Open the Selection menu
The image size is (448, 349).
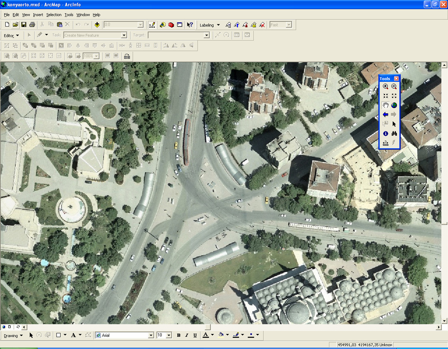pos(54,15)
